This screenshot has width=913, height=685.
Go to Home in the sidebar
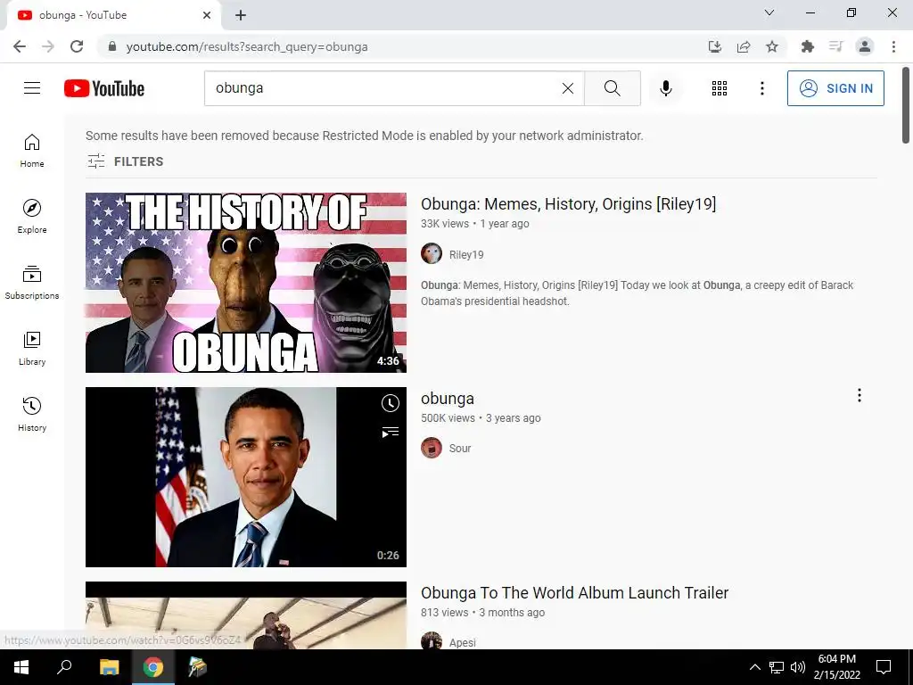point(32,151)
